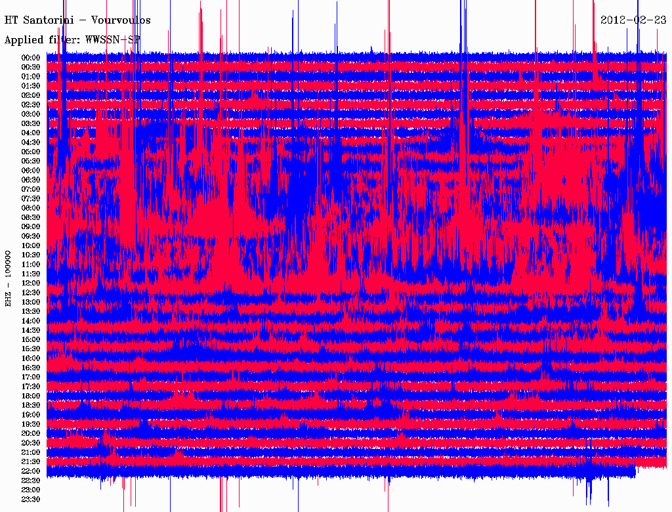Screen dimensions: 672x512
Task: Click the 16:00 time label
Action: point(31,358)
